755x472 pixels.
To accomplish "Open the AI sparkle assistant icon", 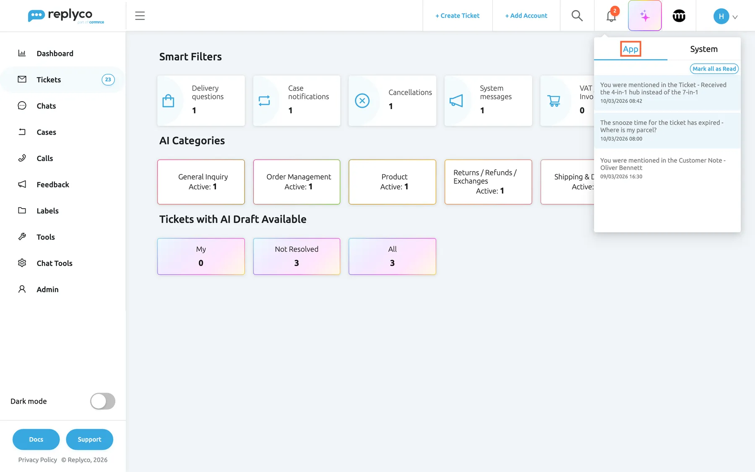I will point(645,16).
